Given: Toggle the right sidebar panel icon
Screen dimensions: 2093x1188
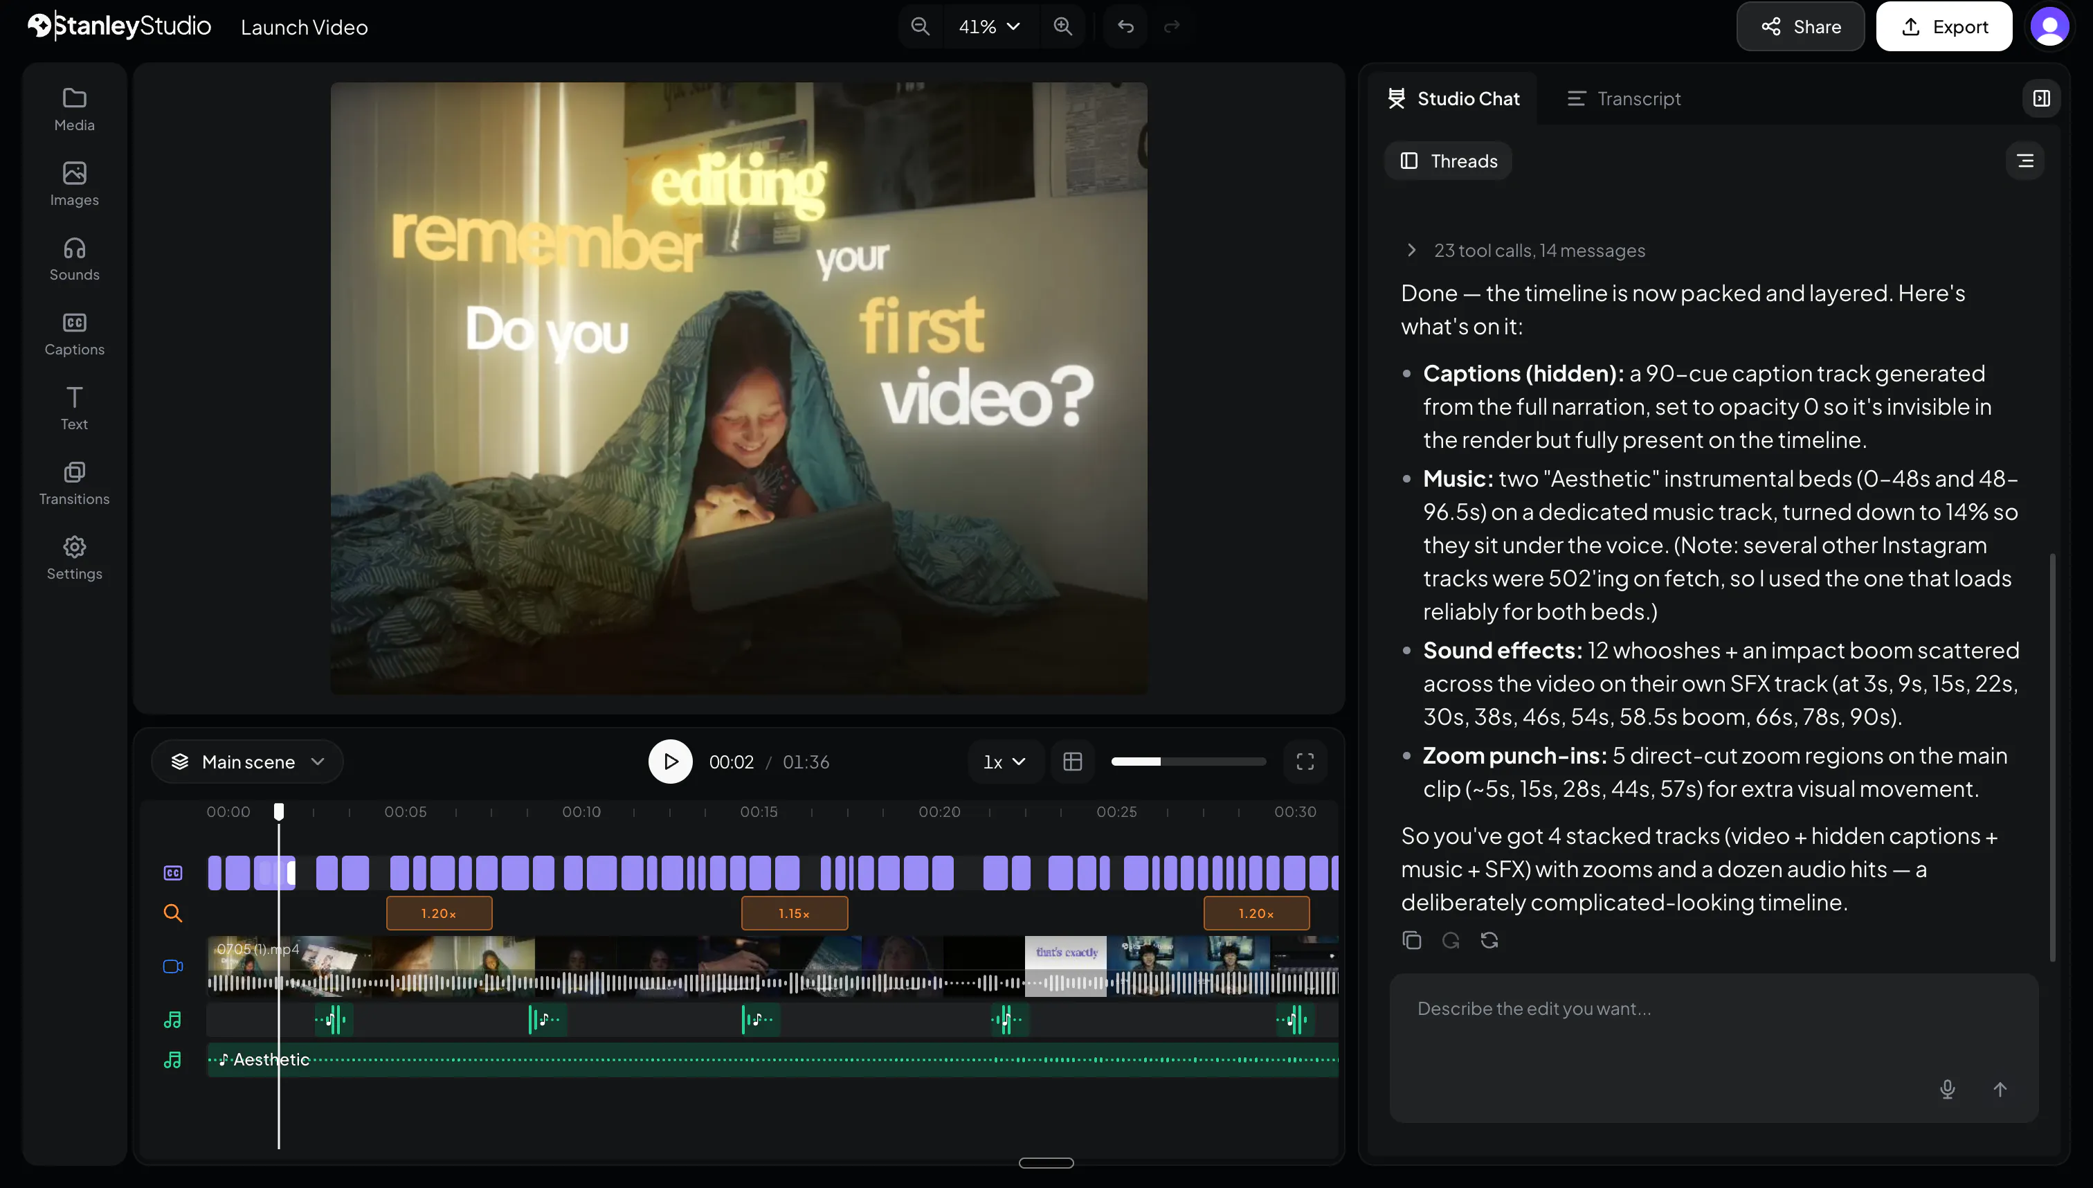Looking at the screenshot, I should click(x=2042, y=99).
